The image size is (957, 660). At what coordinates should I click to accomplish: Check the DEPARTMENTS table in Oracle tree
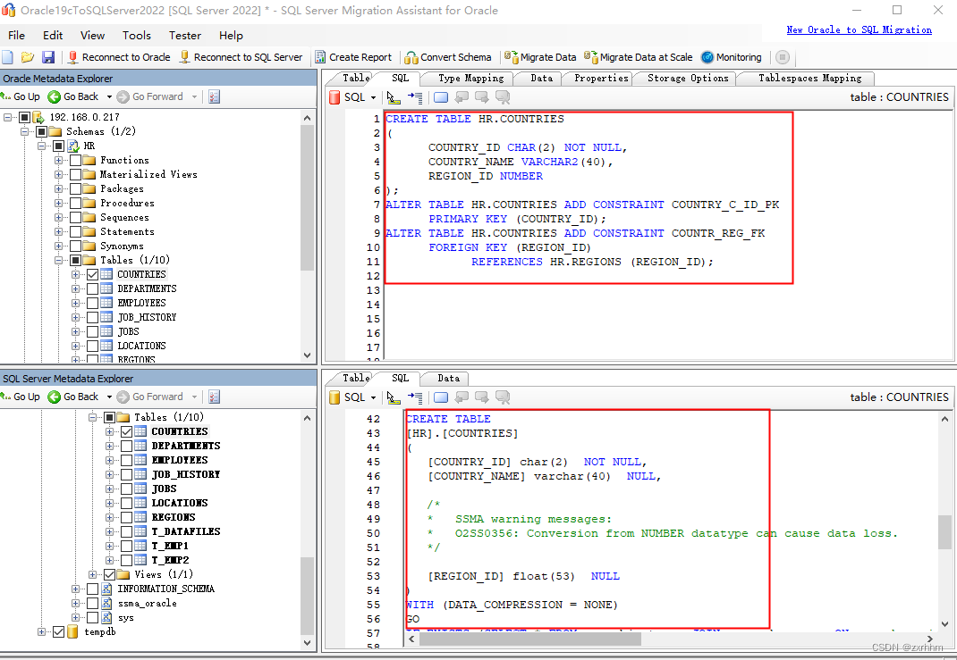pyautogui.click(x=92, y=288)
